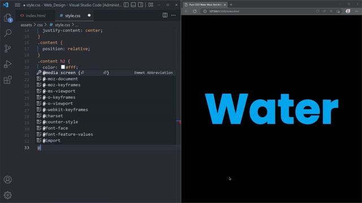Viewport: 362px width, 203px height.
Task: Click the justify-content: center declaration
Action: [72, 30]
